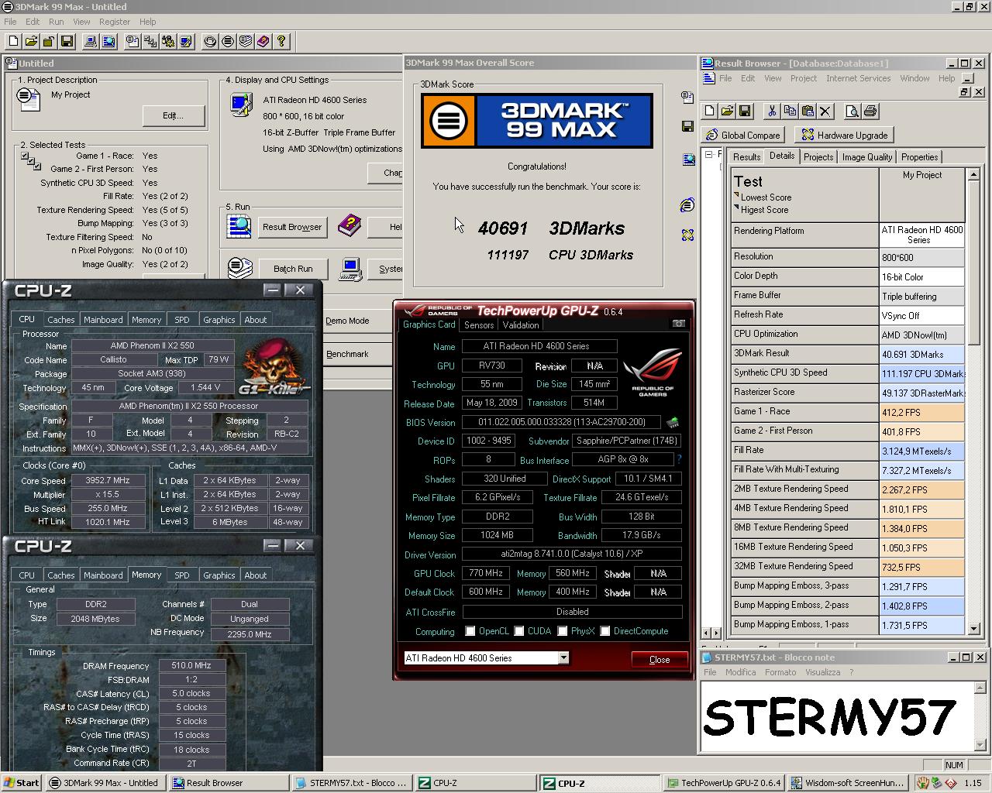Click the New project icon in 3DMark toolbar
Viewport: 992px width, 793px height.
coord(13,41)
